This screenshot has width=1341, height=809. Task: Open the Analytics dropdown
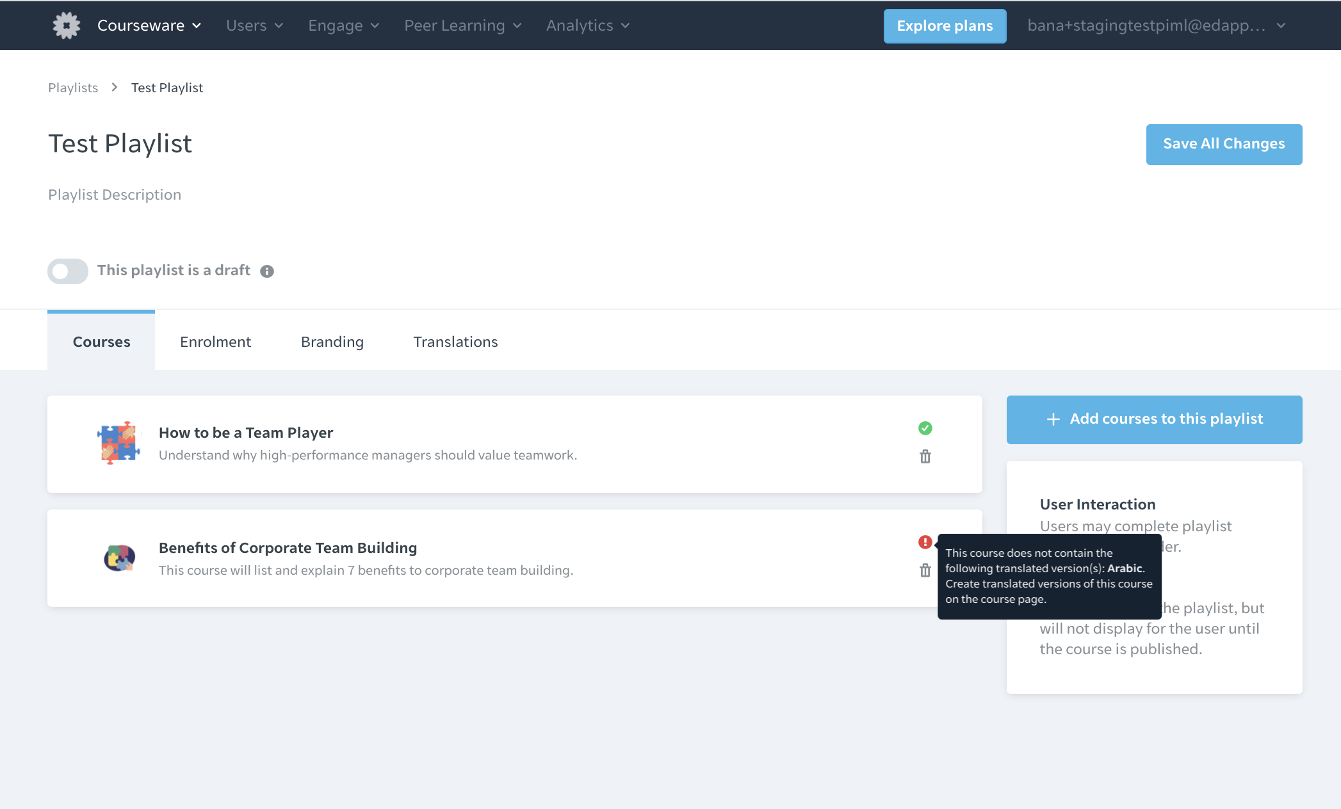(588, 26)
